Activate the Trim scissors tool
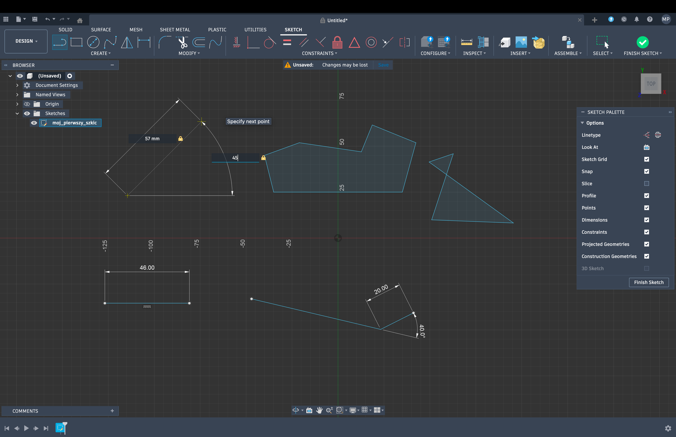 point(183,43)
